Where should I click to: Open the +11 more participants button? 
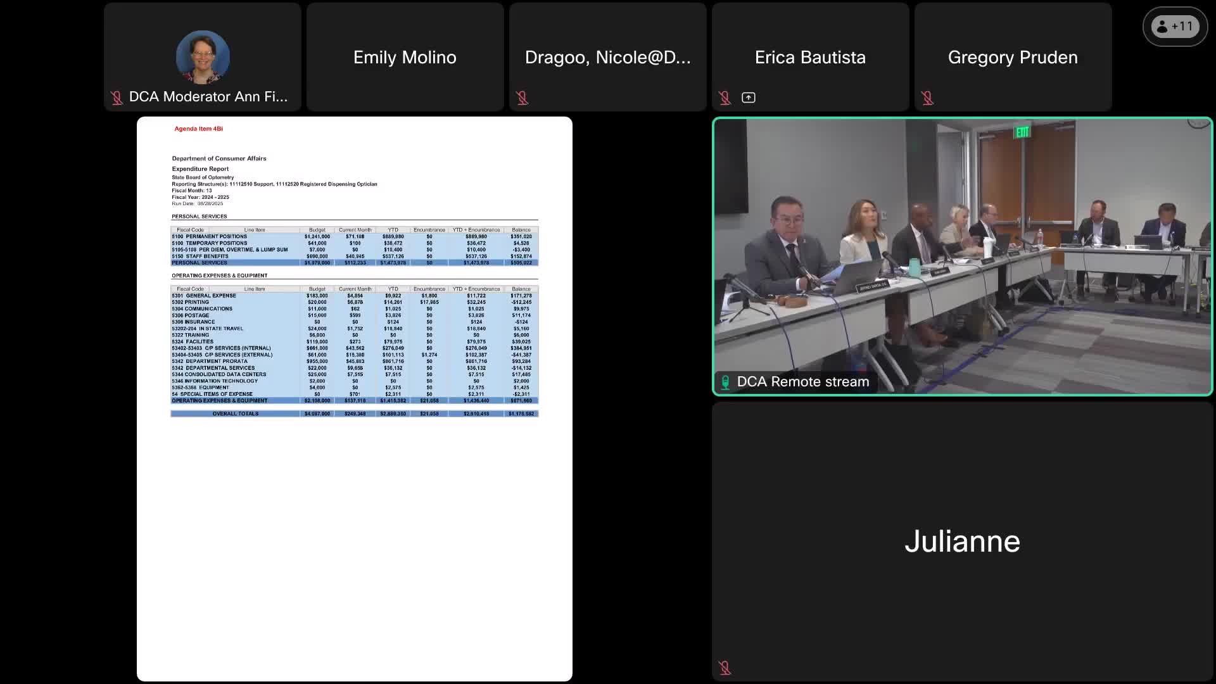[x=1175, y=27]
